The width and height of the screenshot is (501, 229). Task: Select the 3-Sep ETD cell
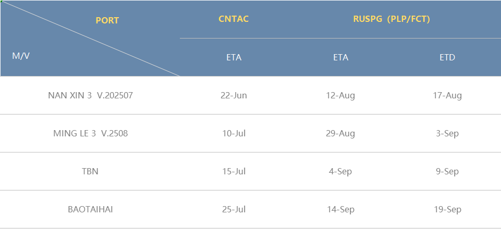447,133
